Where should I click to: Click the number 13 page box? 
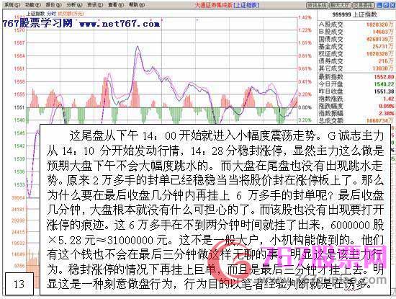click(19, 284)
